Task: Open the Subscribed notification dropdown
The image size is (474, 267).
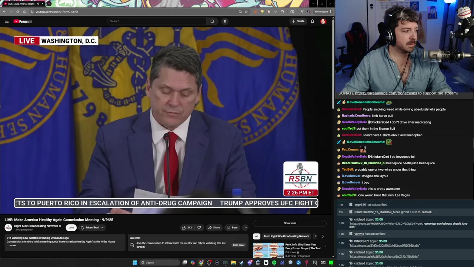Action: tap(91, 228)
